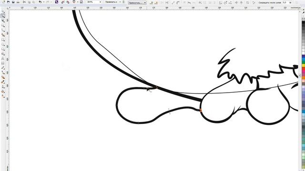Select the Crop tool
Viewport: 305px width, 171px height.
[3, 21]
